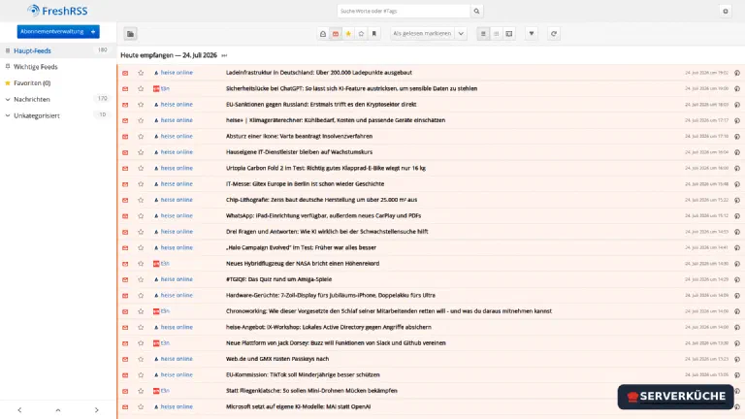Toggle showing unread articles filter

pos(336,34)
